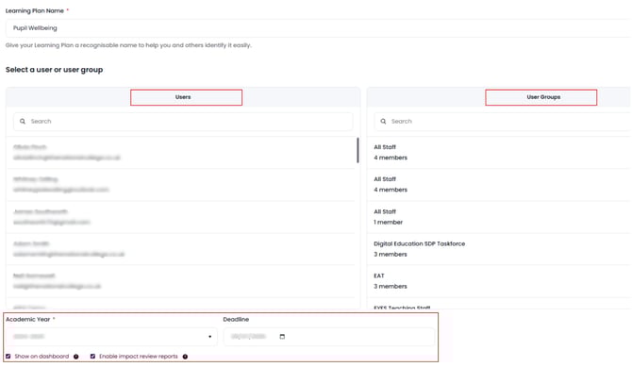Select the EAT user group
Image resolution: width=632 pixels, height=367 pixels.
499,281
